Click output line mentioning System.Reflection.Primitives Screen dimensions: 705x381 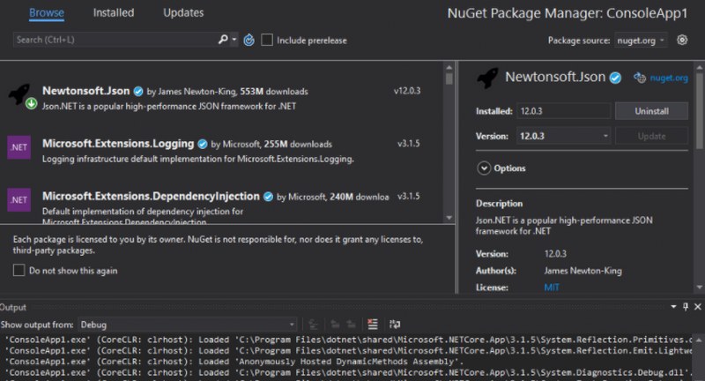pos(349,340)
